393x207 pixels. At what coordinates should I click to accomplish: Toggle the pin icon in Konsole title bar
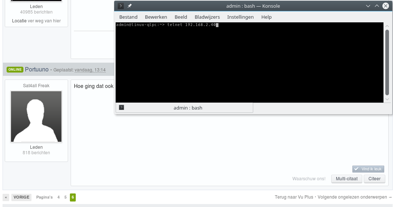pyautogui.click(x=130, y=6)
